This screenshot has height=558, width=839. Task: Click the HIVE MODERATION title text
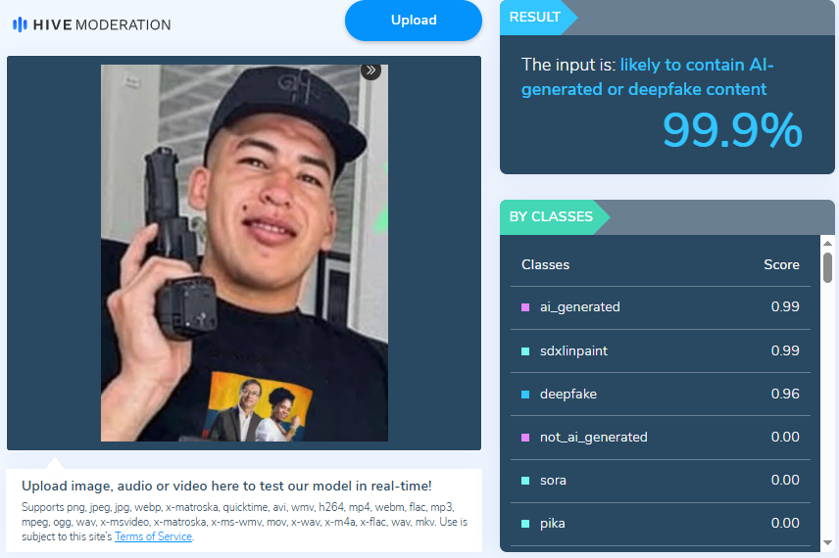tap(102, 24)
